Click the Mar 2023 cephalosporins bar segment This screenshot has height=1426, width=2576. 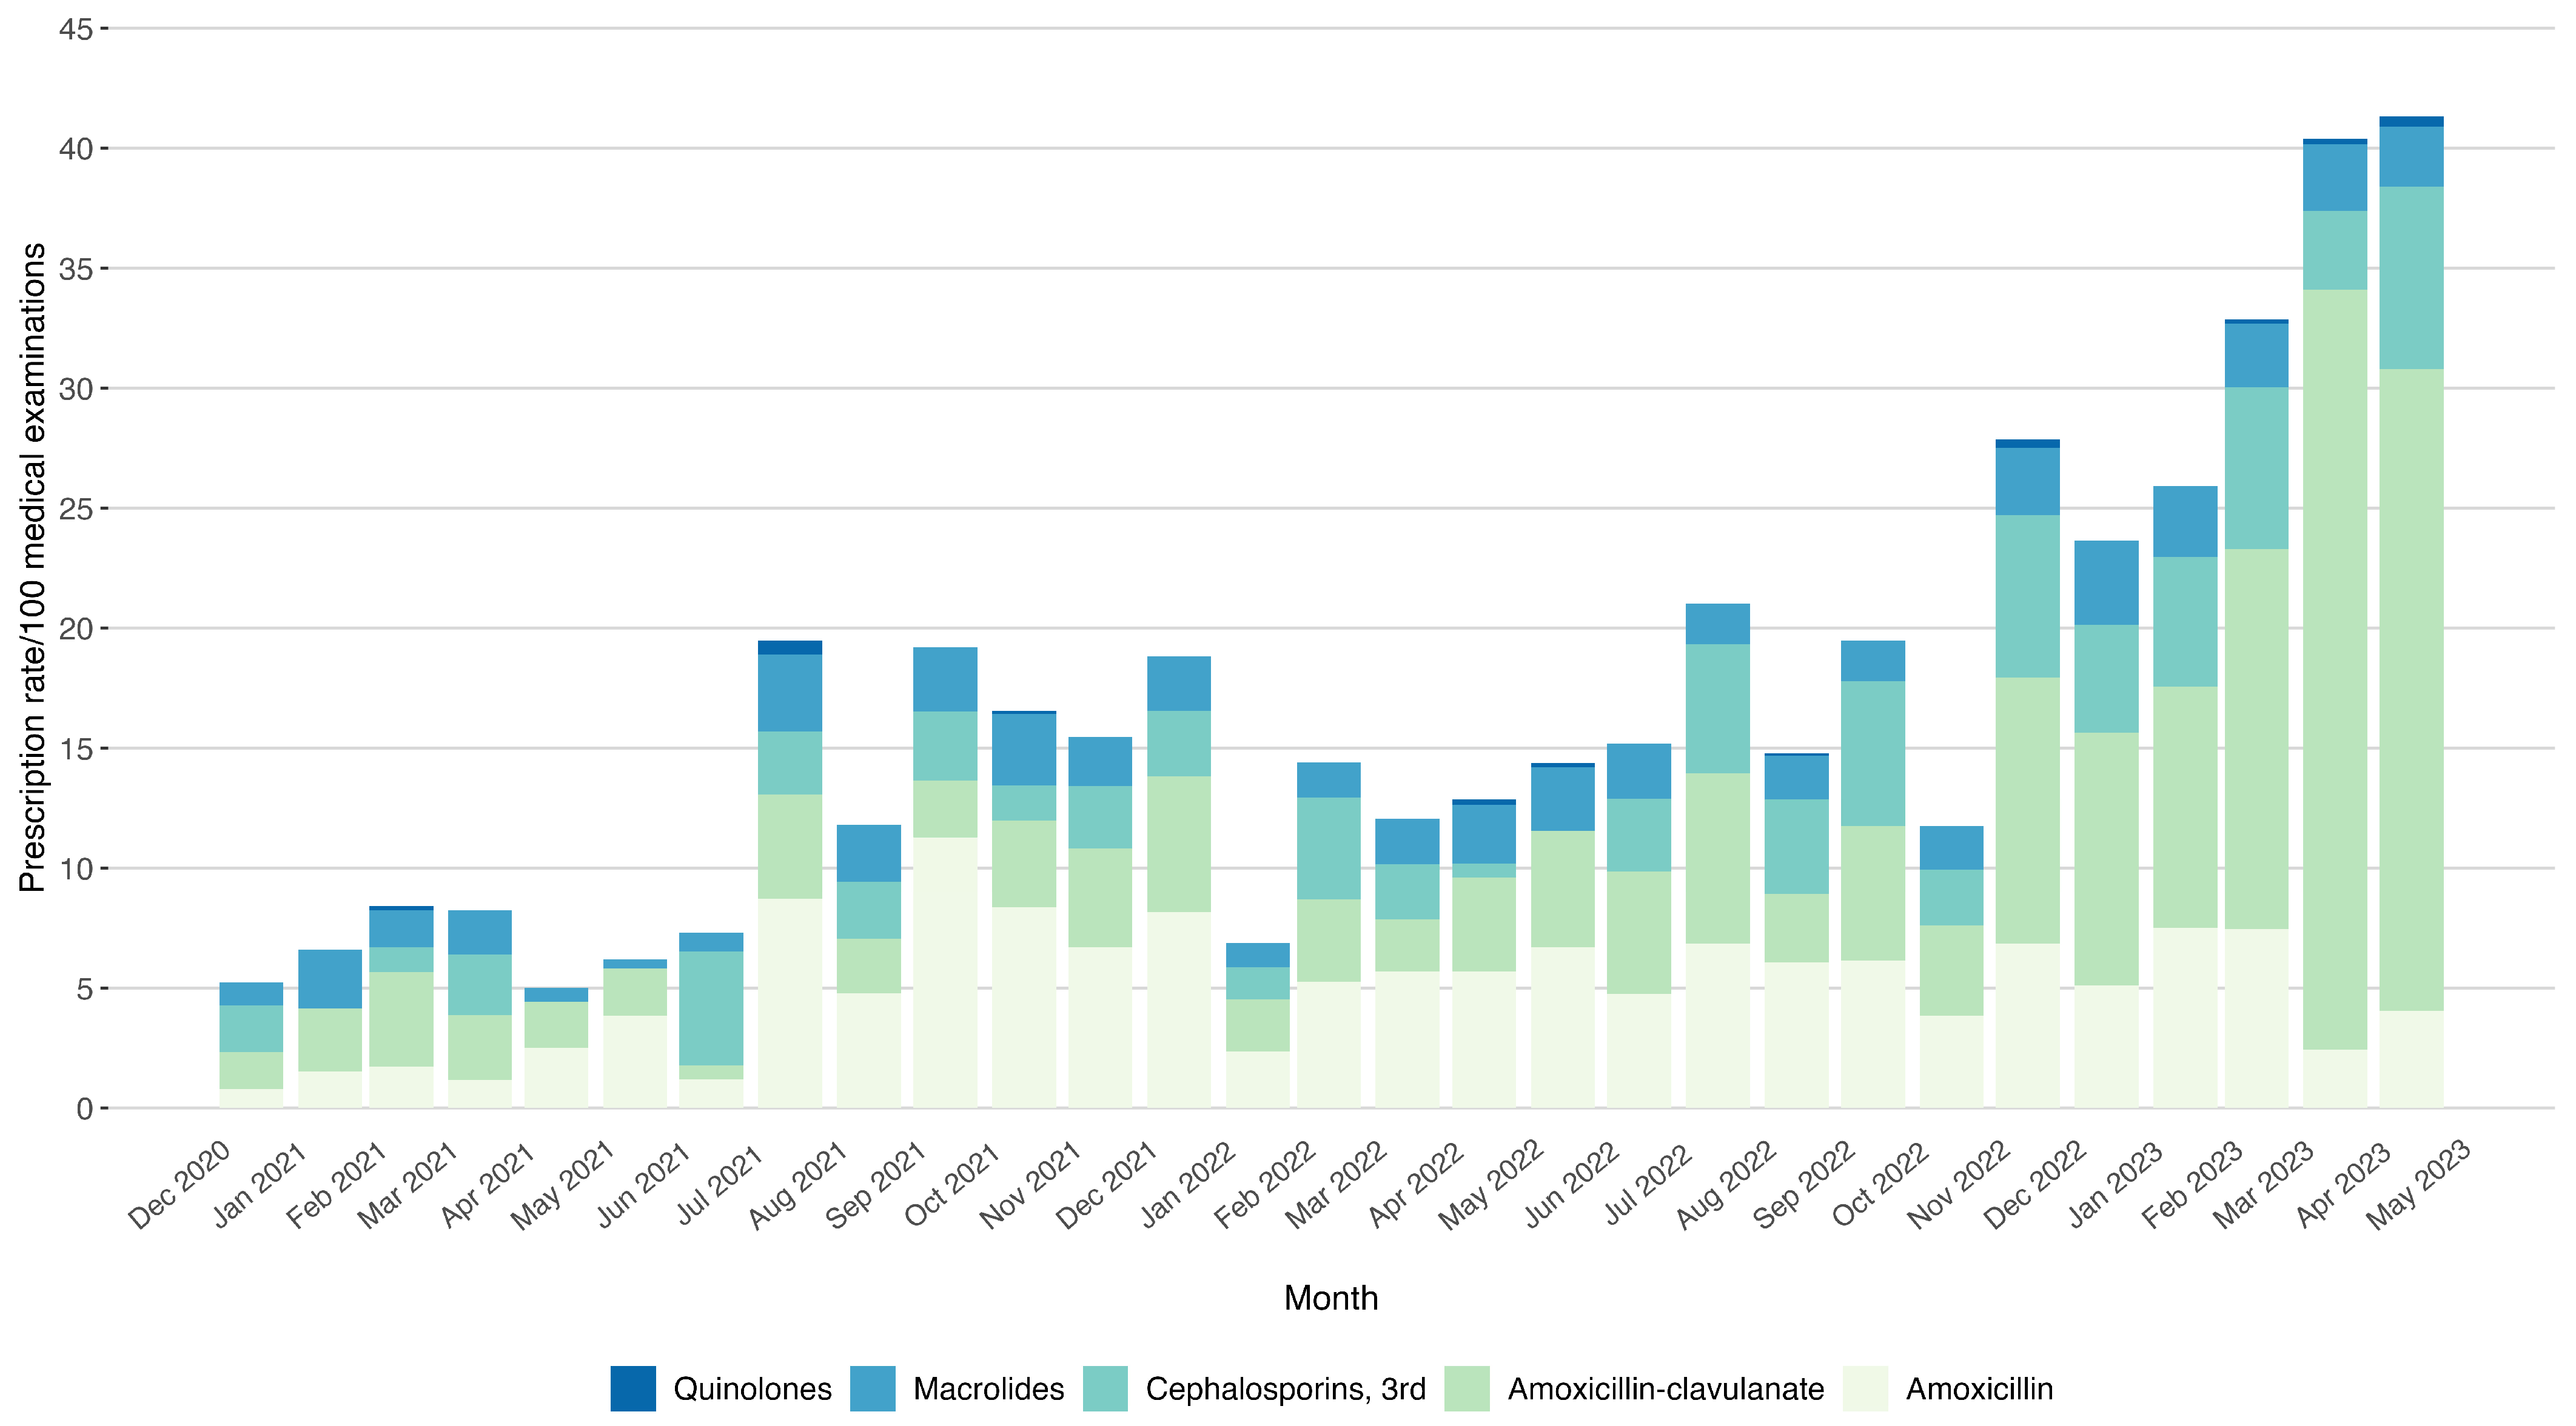2256,468
